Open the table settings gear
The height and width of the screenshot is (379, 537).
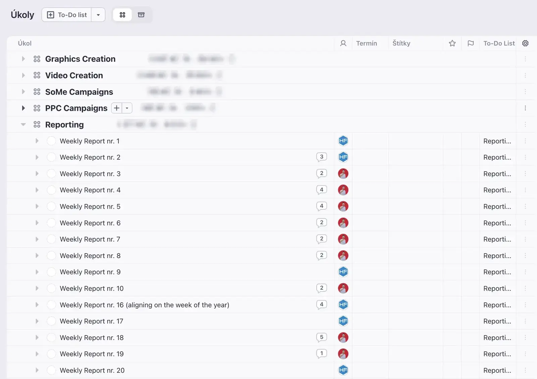click(x=525, y=43)
